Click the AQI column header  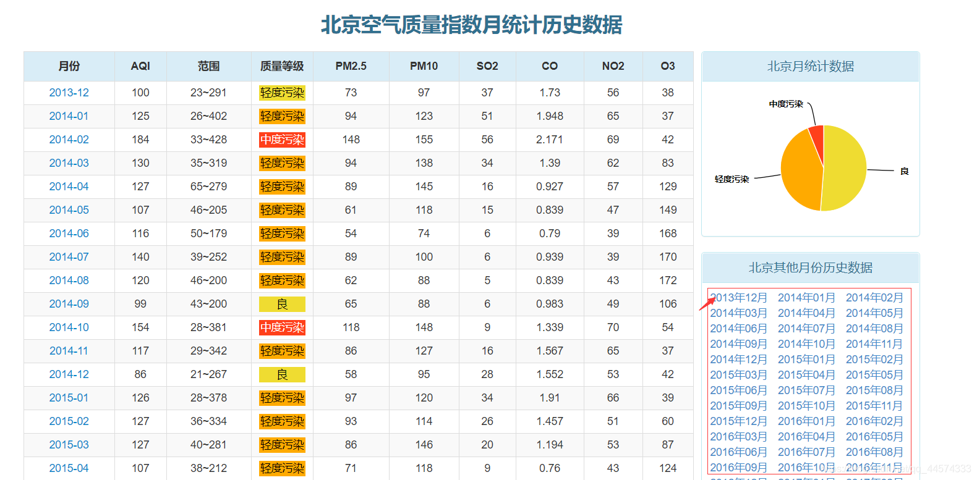coord(140,66)
